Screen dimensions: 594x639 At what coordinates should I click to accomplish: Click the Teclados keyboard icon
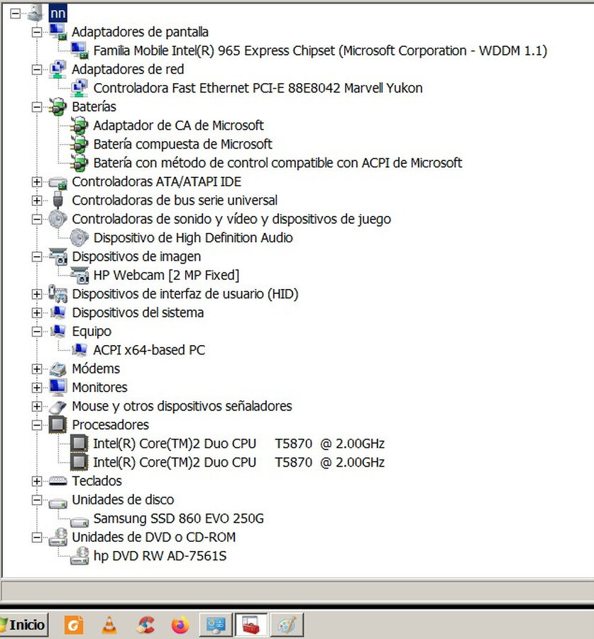(58, 481)
